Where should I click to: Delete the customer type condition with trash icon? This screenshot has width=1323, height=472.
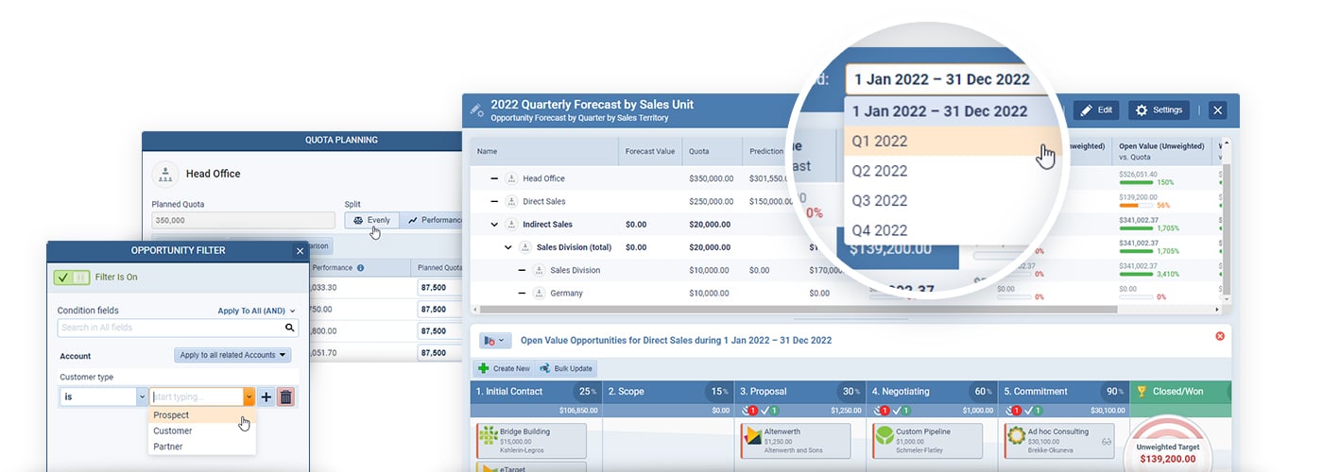coord(285,397)
